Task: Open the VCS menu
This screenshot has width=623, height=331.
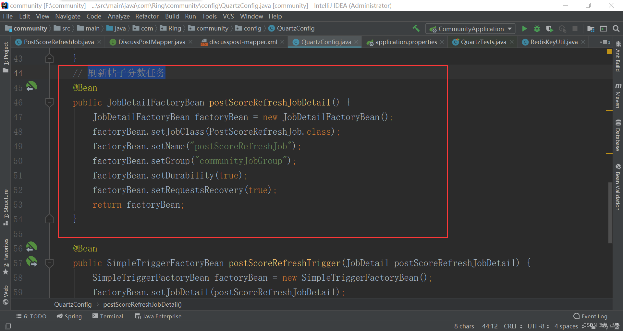Action: (228, 16)
